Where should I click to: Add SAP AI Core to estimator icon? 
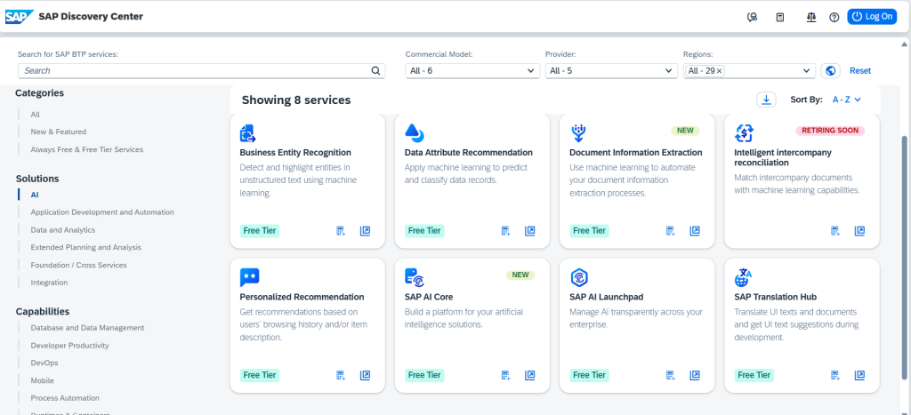[x=505, y=375]
